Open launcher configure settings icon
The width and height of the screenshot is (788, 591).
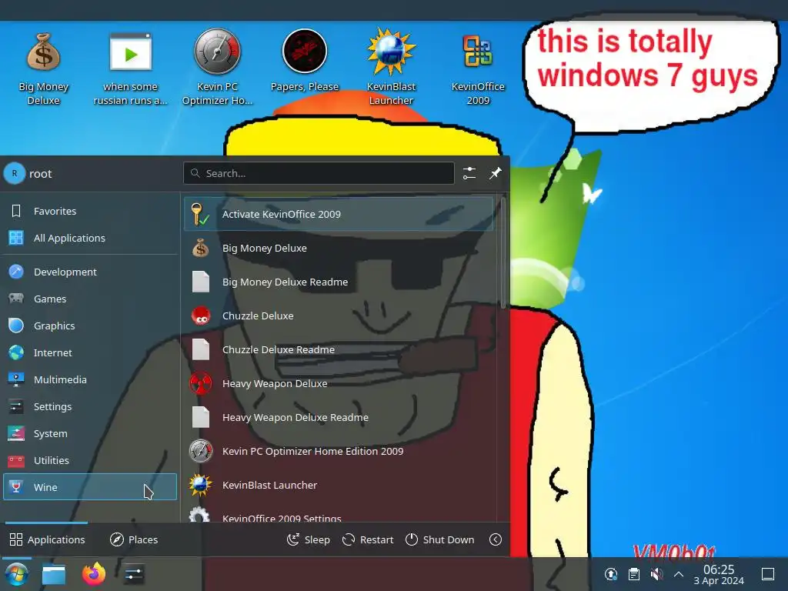pyautogui.click(x=469, y=173)
